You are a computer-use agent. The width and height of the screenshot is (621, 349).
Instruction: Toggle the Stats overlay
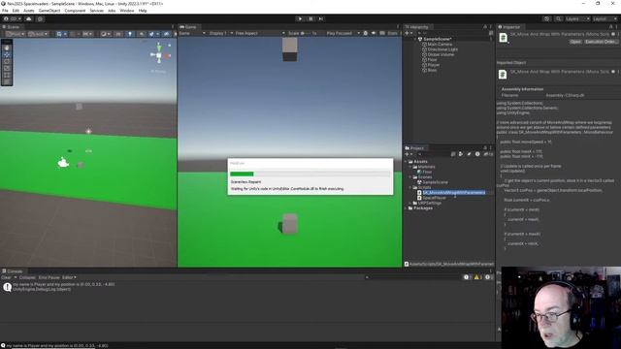[x=392, y=33]
